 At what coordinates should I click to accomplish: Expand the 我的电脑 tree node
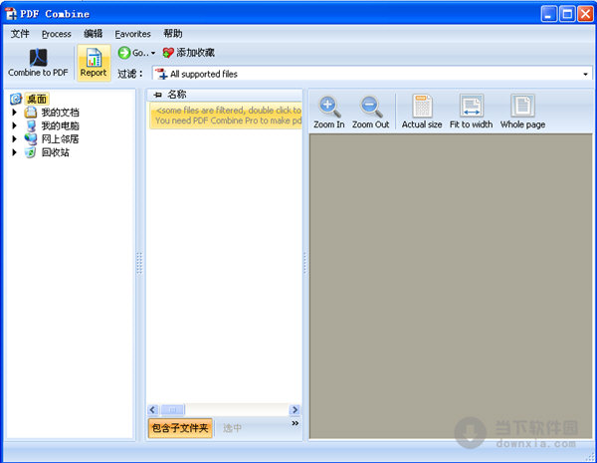(15, 126)
